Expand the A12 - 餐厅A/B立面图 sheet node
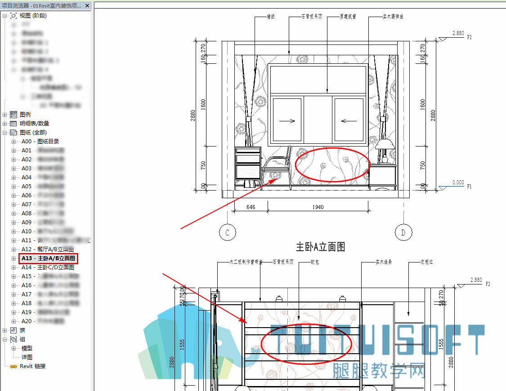506x391 pixels. click(x=13, y=249)
